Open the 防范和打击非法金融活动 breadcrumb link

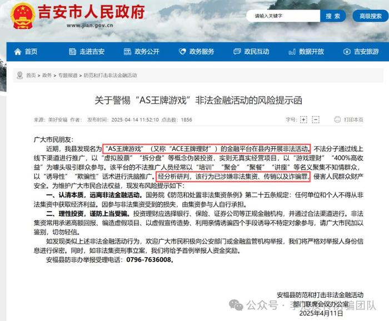tap(110, 76)
